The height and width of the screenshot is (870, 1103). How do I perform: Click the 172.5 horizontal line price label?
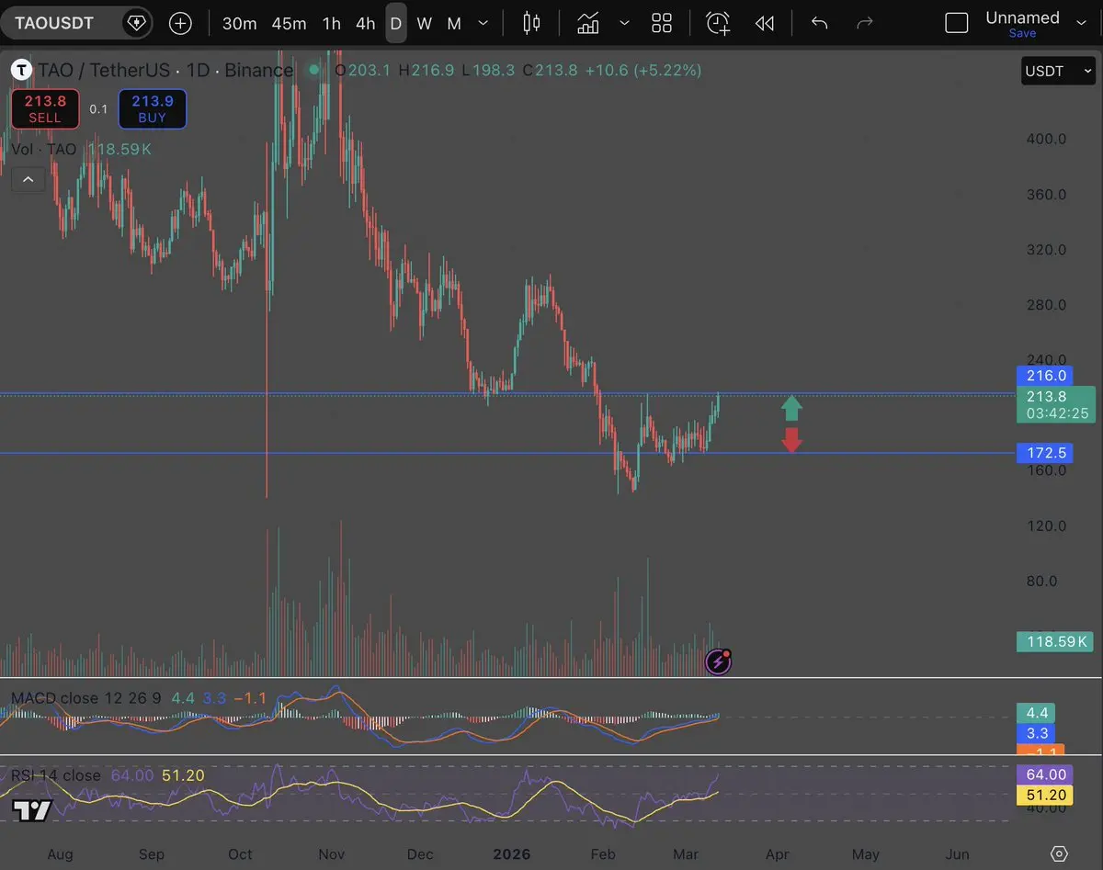[x=1043, y=453]
